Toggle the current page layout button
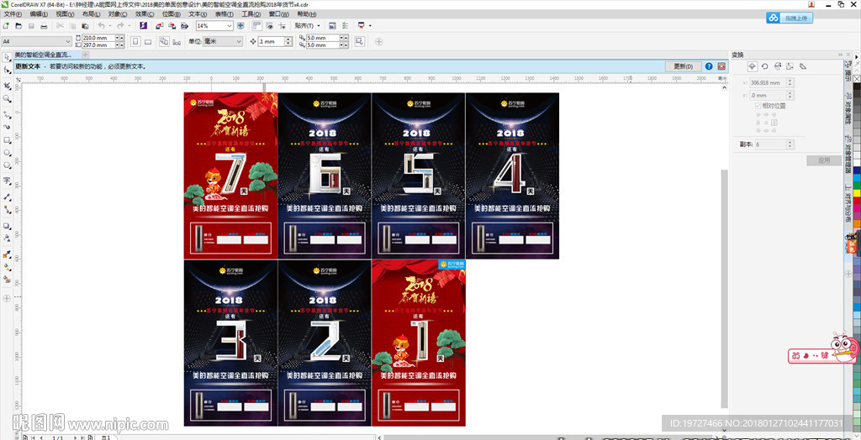861x440 pixels. (177, 41)
